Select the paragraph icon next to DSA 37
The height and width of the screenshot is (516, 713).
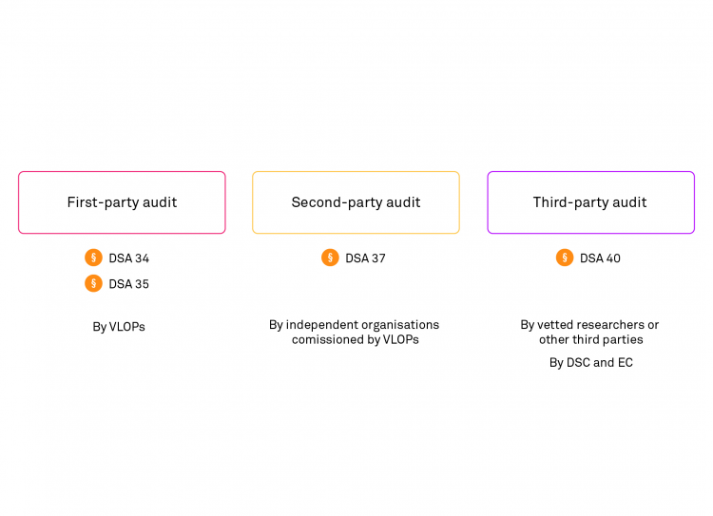tap(330, 258)
